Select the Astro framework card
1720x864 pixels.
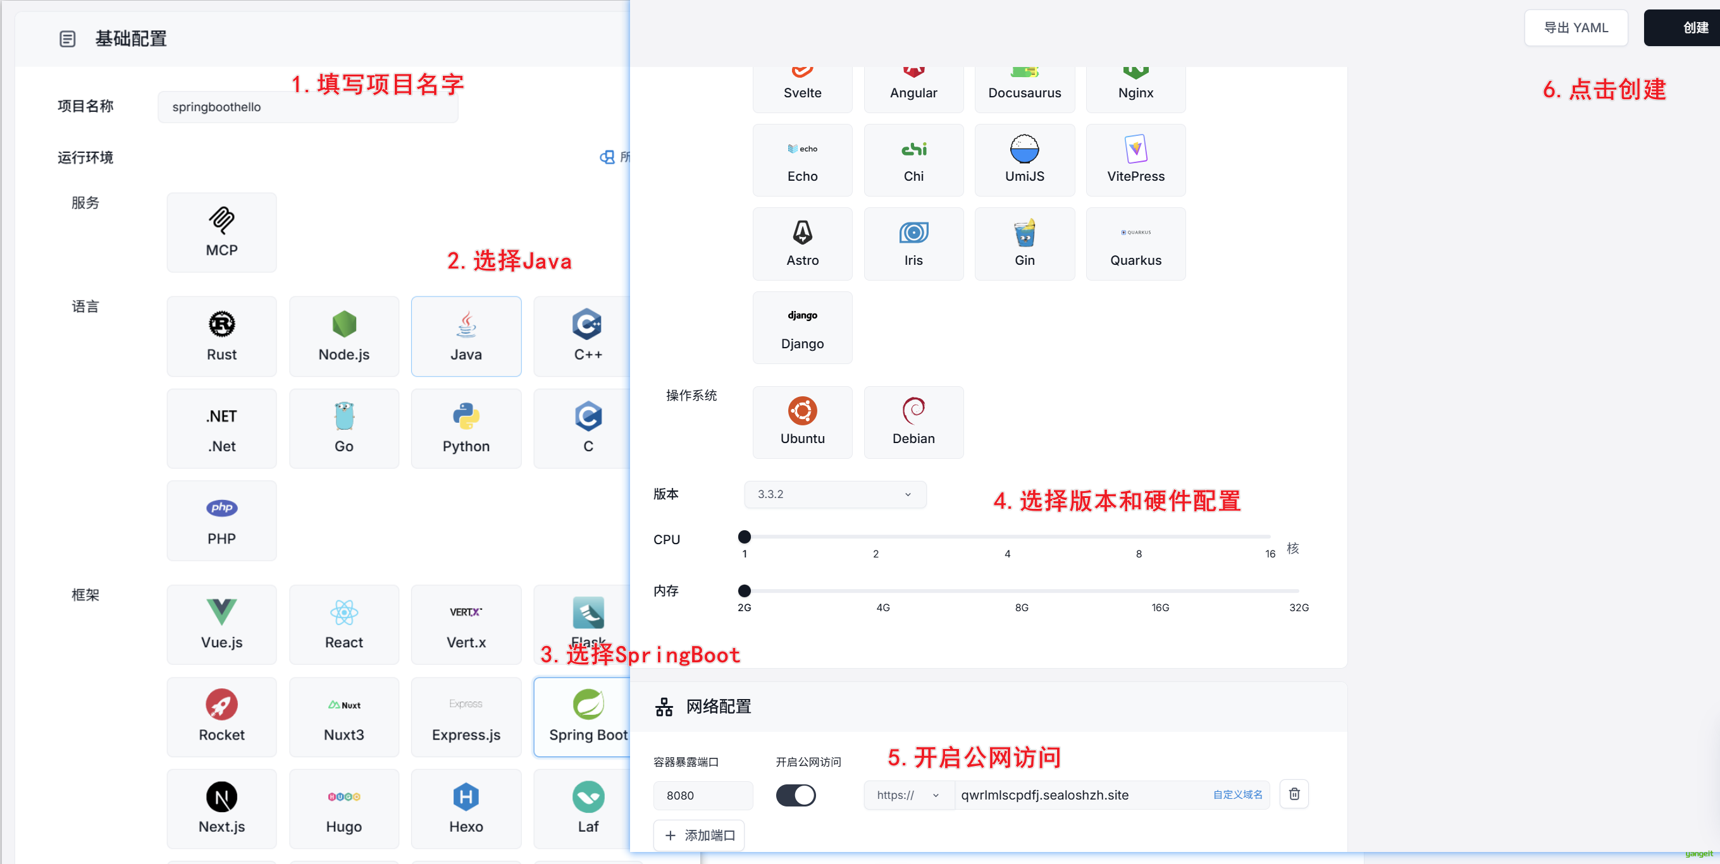803,244
